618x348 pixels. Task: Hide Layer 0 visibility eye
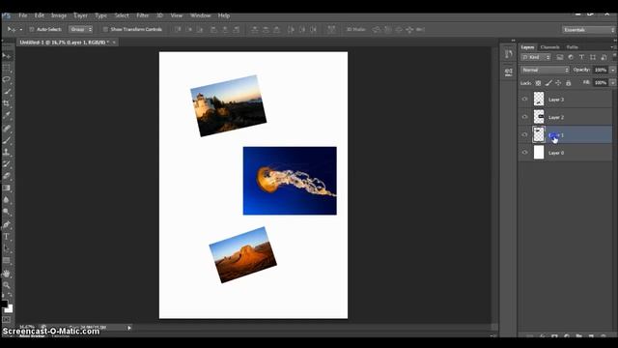point(524,153)
